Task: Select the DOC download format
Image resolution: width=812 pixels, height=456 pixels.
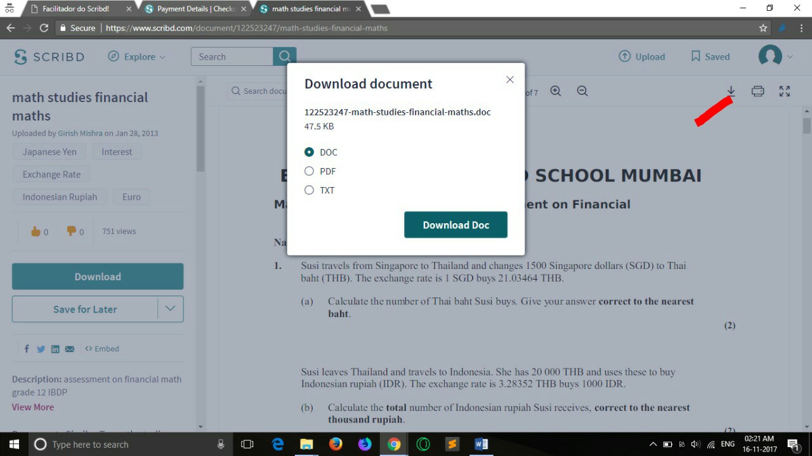Action: tap(309, 152)
